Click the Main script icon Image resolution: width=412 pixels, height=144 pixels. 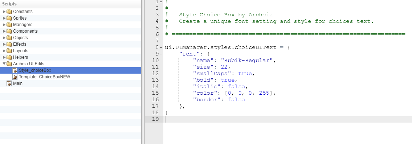coord(9,83)
